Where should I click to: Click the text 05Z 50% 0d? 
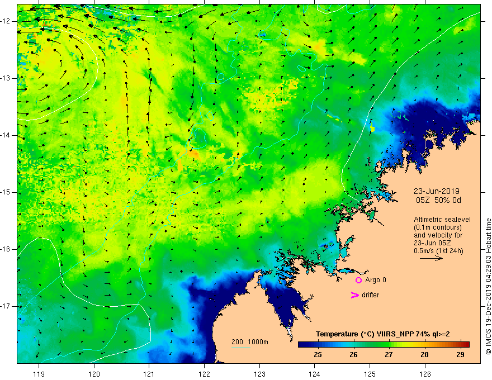438,200
